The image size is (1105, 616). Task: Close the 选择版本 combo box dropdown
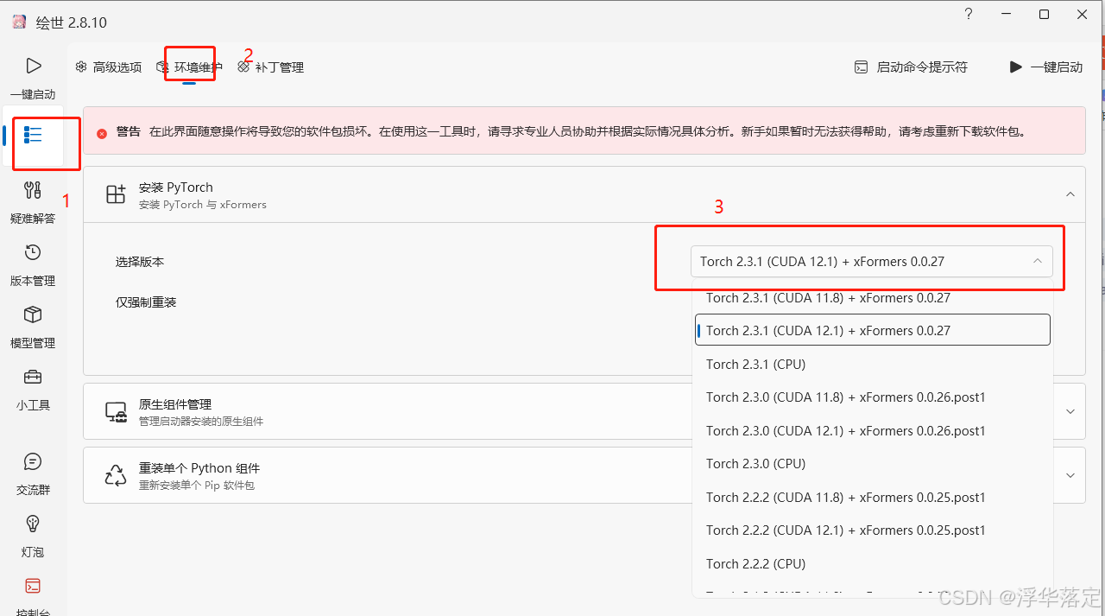coord(872,261)
